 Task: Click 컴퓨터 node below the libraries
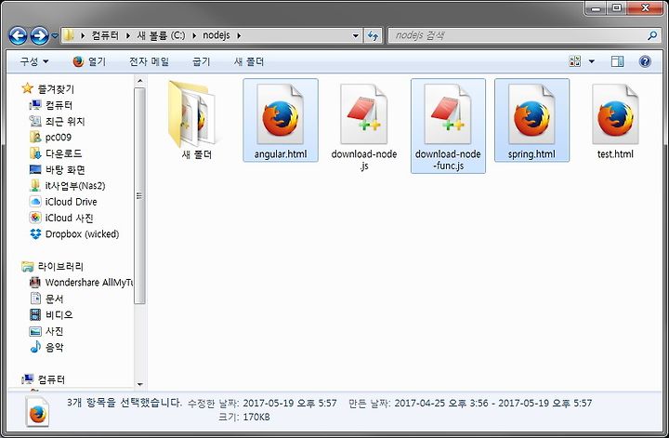(x=51, y=379)
